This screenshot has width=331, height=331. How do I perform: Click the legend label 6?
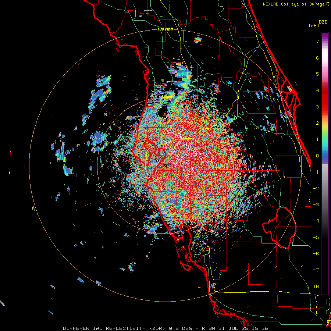click(x=317, y=58)
